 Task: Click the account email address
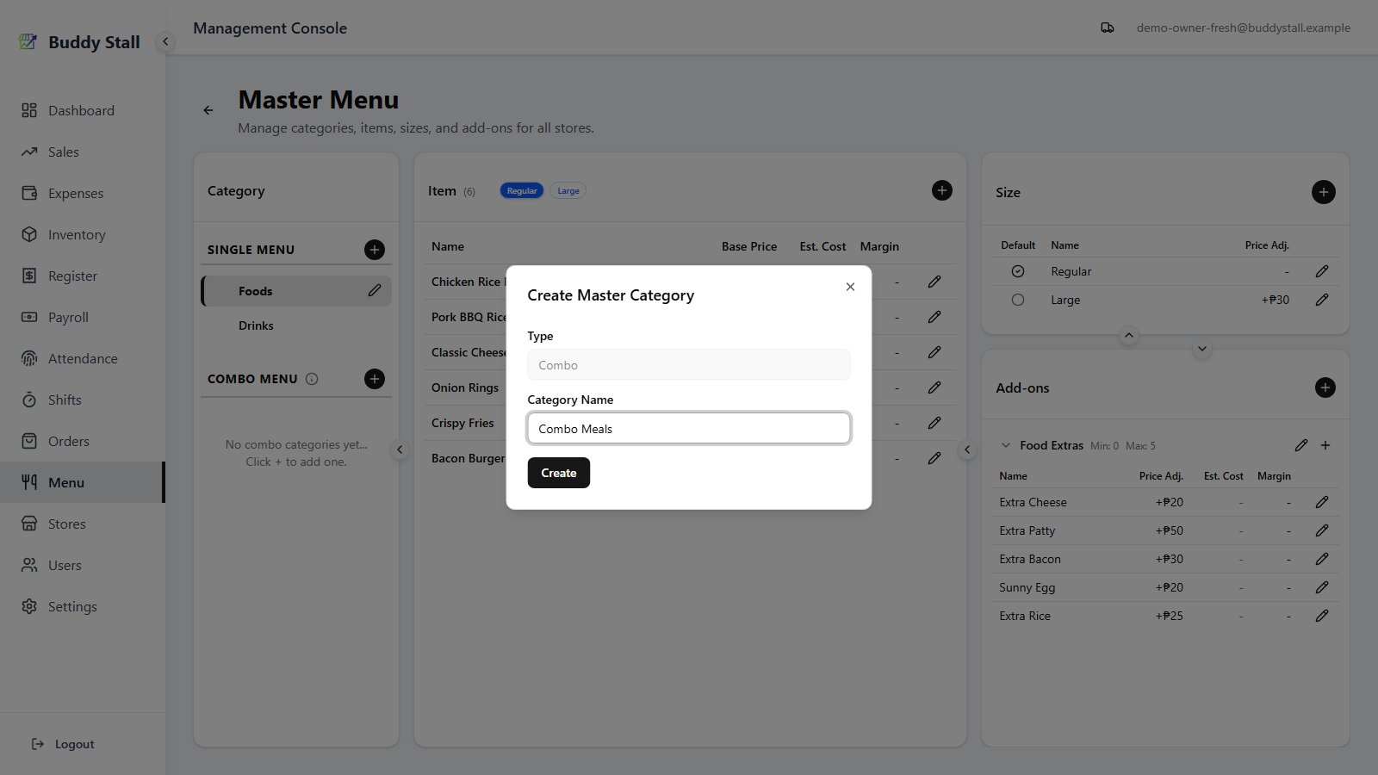pyautogui.click(x=1243, y=28)
